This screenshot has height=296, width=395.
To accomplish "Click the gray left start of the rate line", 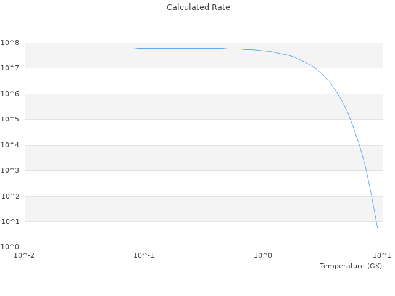I will 26,49.
